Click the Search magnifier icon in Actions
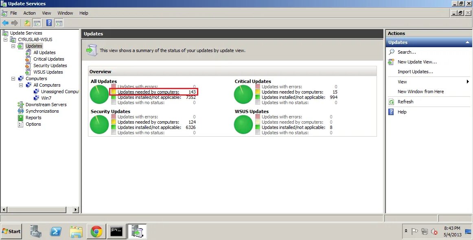473x240 pixels. coord(392,52)
